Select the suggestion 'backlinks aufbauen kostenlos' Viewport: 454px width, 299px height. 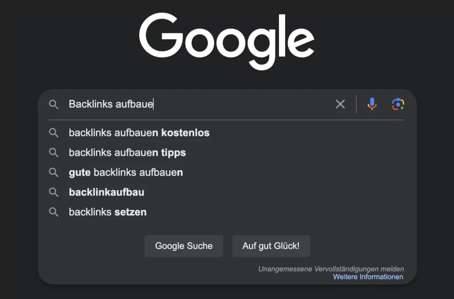139,133
